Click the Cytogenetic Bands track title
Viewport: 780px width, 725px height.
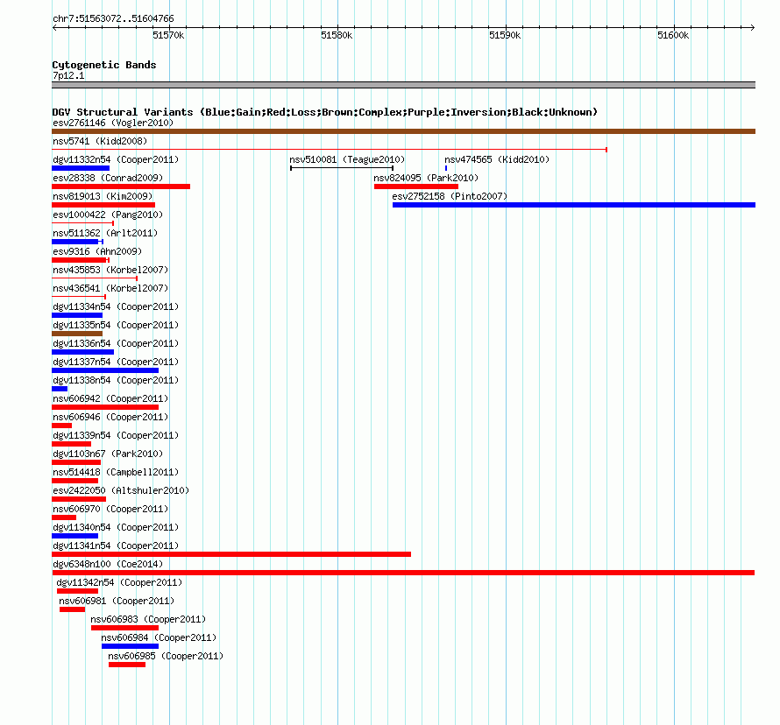coord(104,65)
